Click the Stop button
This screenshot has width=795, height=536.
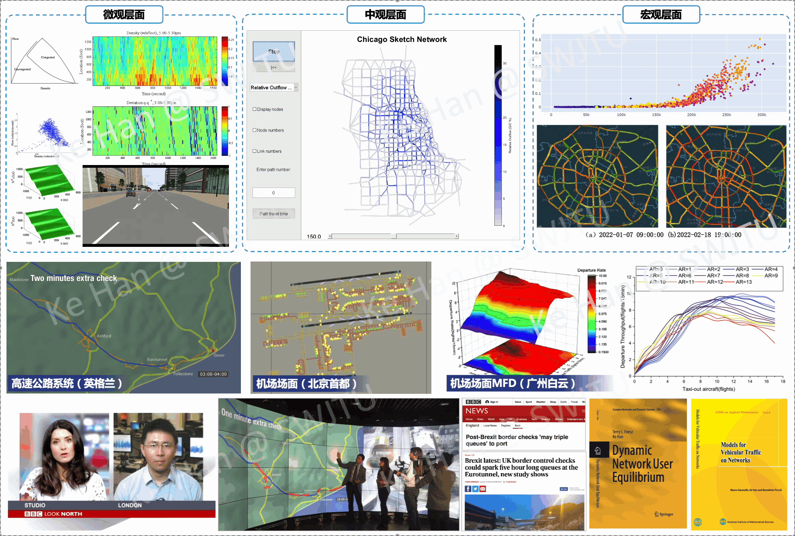[274, 51]
